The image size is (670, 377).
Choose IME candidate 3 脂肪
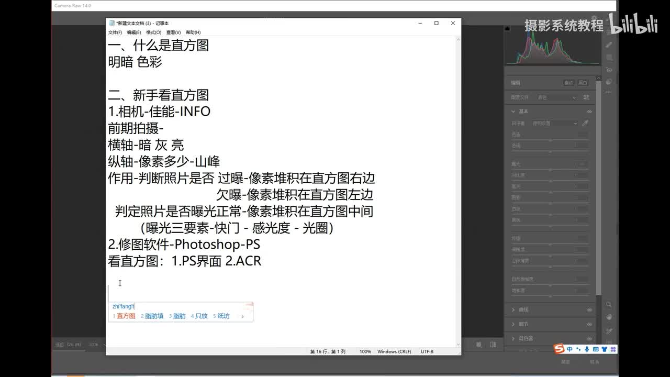tap(177, 316)
